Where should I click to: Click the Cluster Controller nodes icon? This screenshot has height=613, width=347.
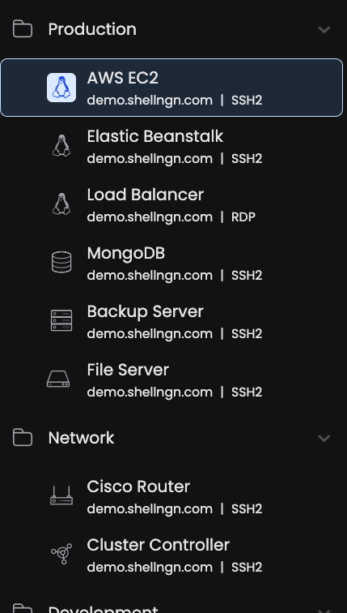tap(61, 554)
